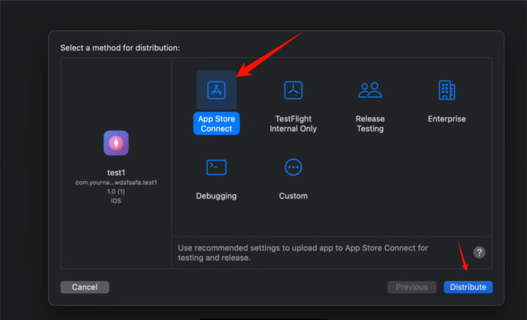Click the test1 app name text
This screenshot has height=320, width=527.
116,172
